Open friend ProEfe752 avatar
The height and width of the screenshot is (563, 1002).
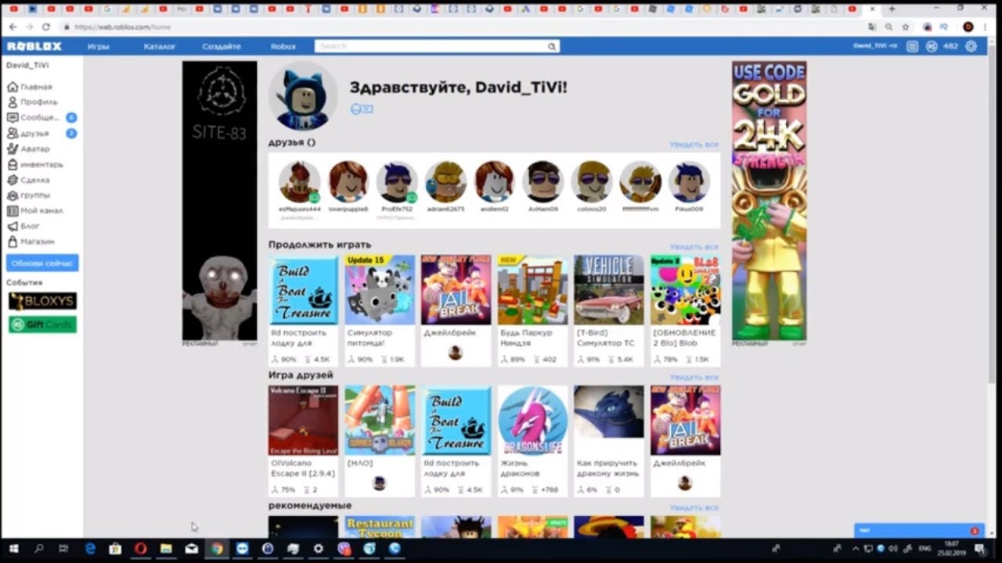coord(397,181)
